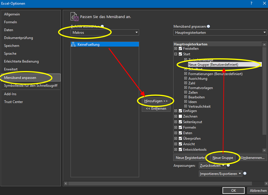Expand the Zahl group

[x=186, y=83]
